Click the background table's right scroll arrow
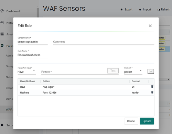172x134 pixels. click(169, 79)
